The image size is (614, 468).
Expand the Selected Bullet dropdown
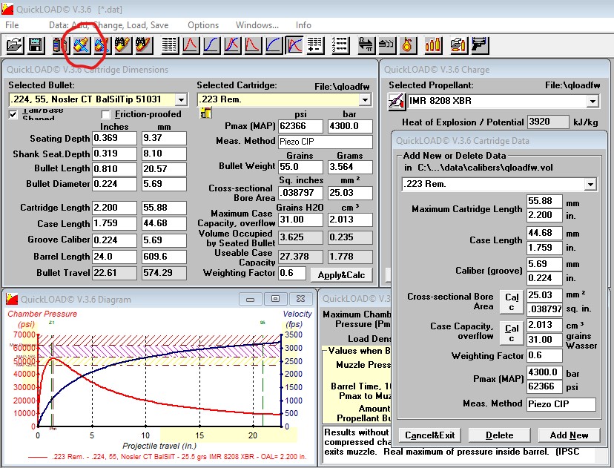181,99
